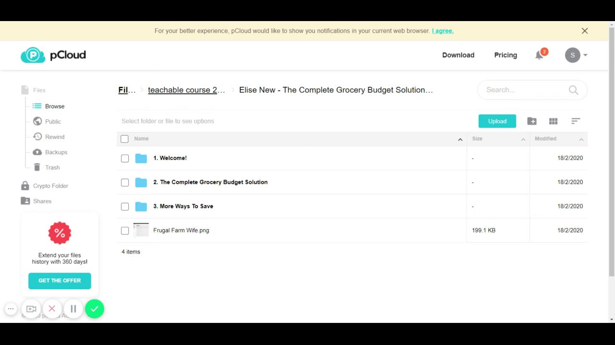Click the recorder webcam icon
Viewport: 615px width, 345px height.
31,309
